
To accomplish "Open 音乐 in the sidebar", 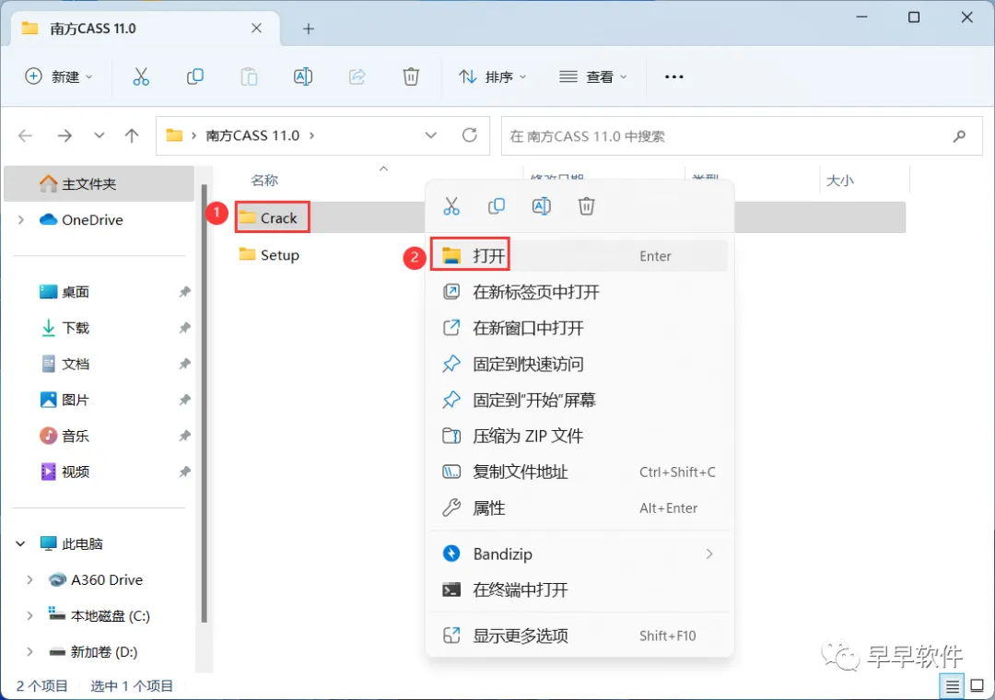I will pyautogui.click(x=75, y=436).
